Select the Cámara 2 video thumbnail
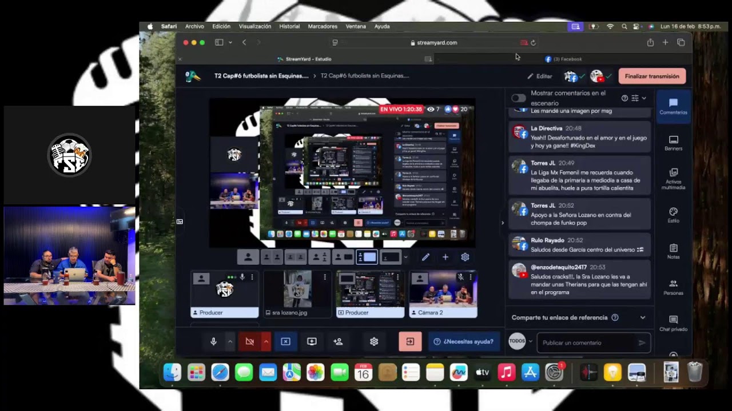This screenshot has width=732, height=411. click(443, 289)
